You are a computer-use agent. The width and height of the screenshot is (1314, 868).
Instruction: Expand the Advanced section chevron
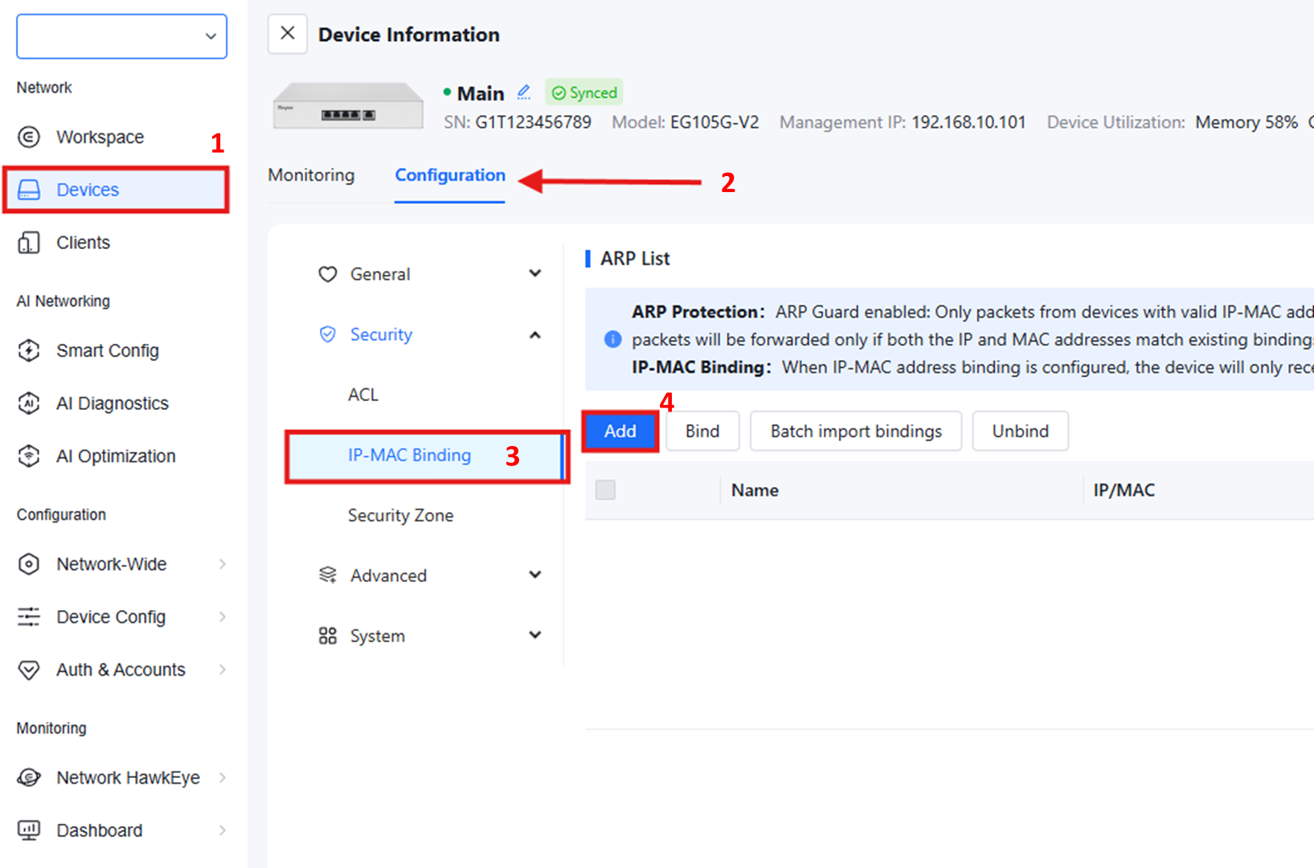pyautogui.click(x=535, y=575)
